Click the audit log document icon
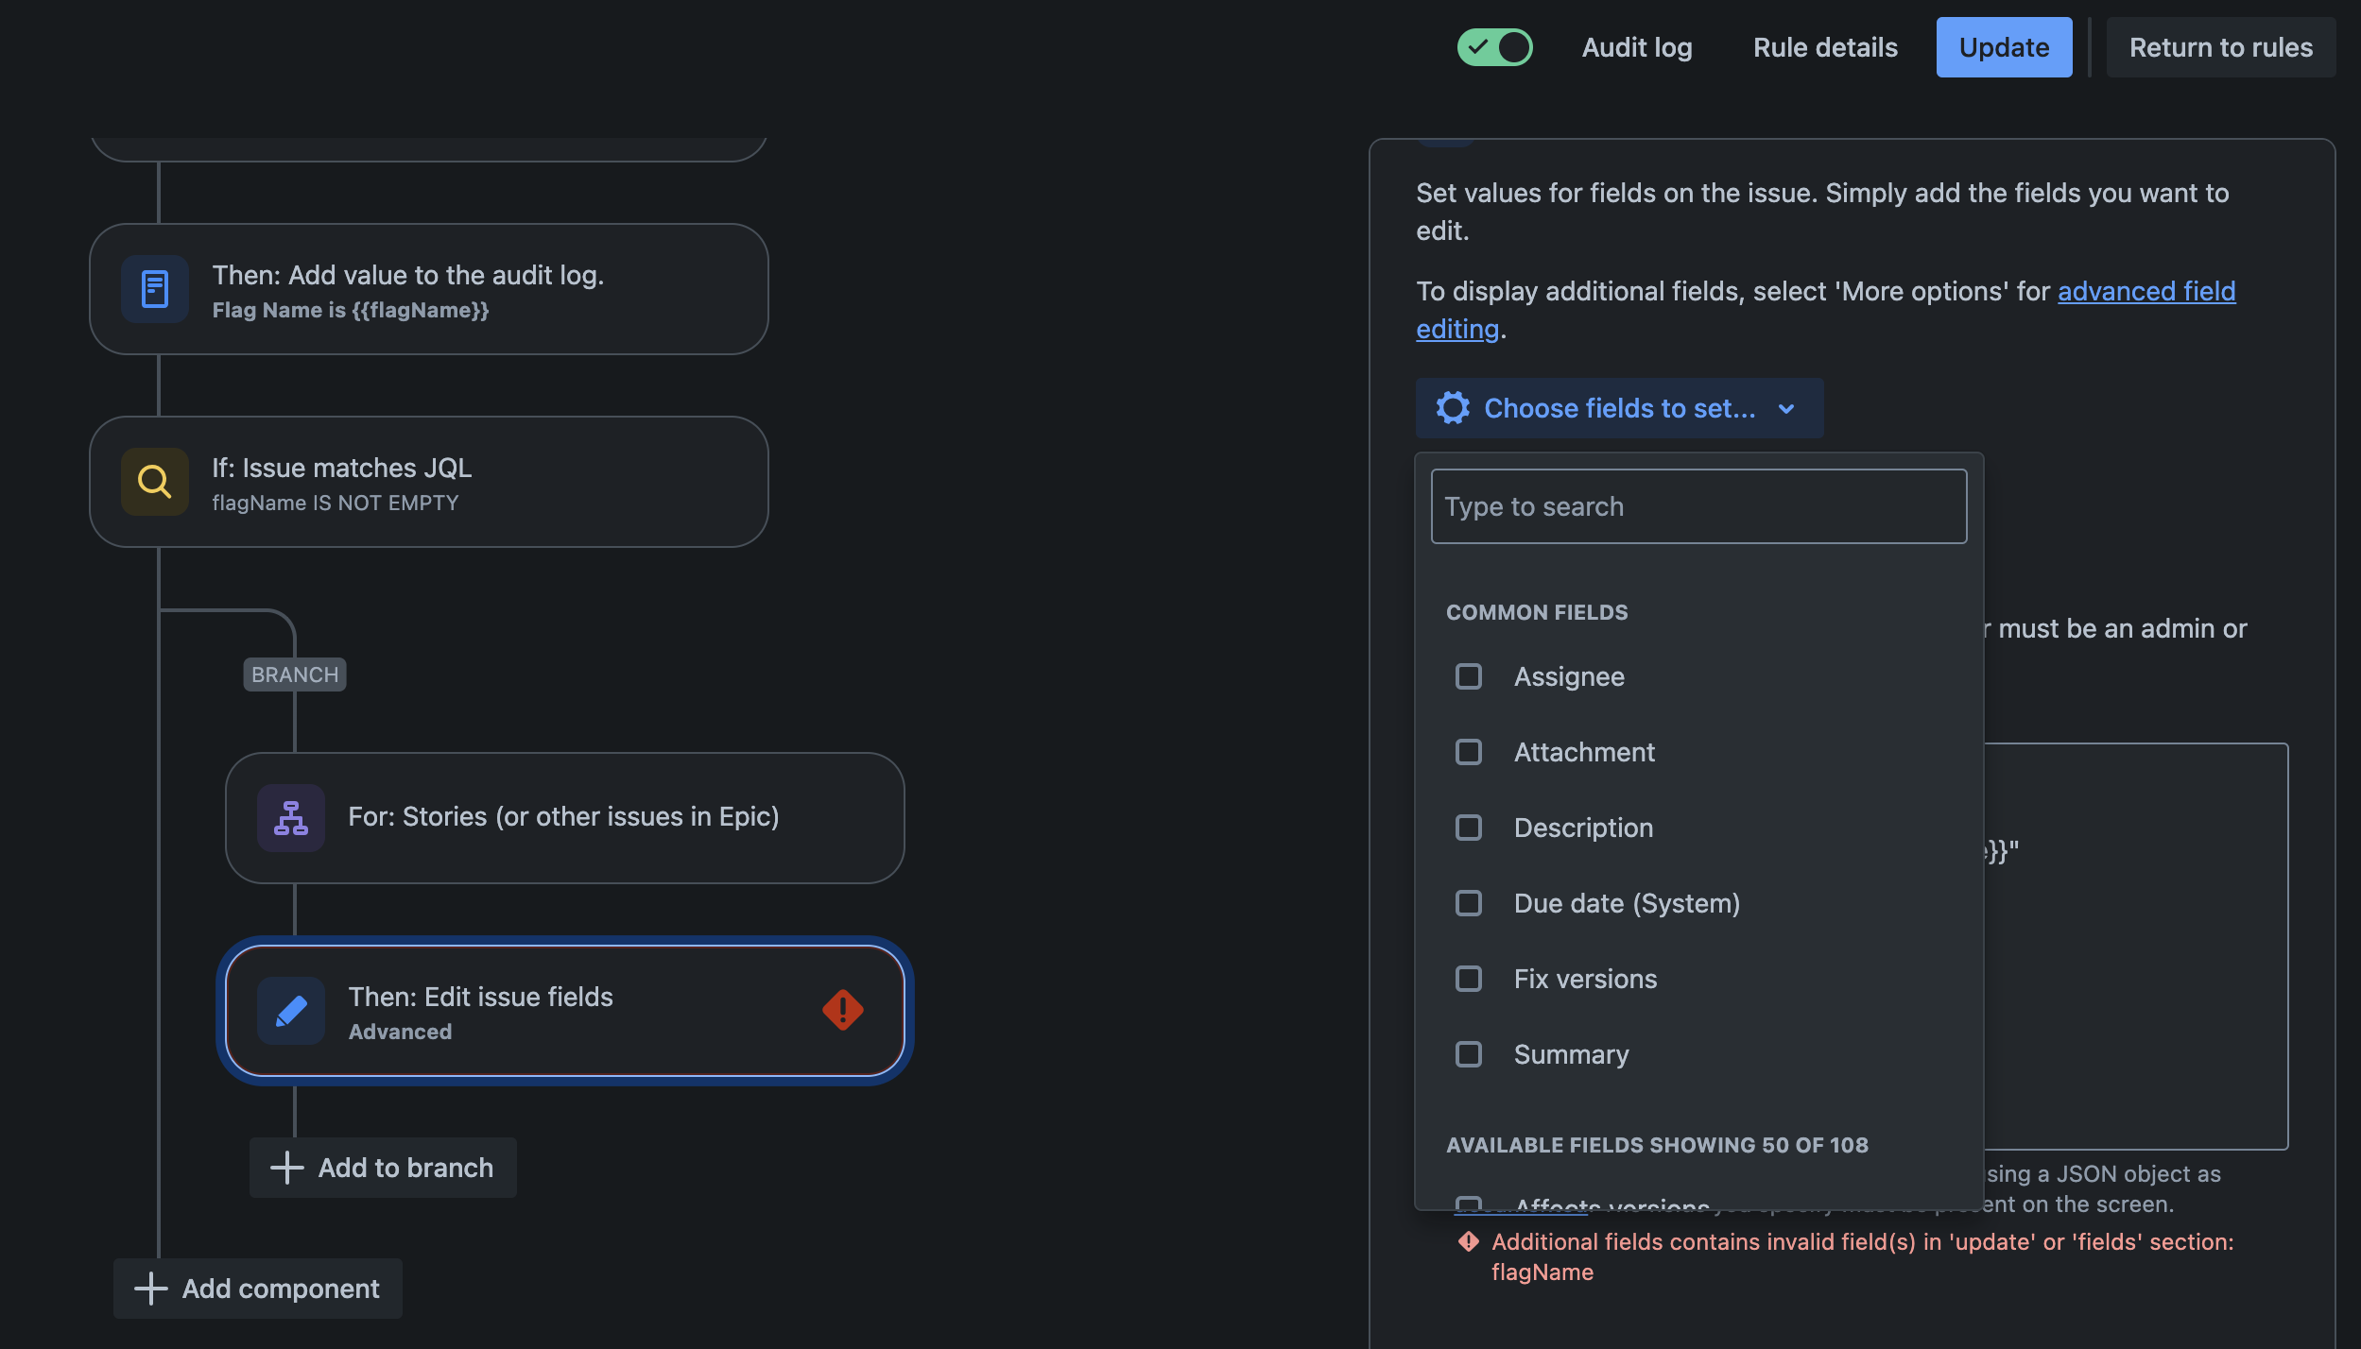This screenshot has width=2361, height=1349. (x=155, y=289)
